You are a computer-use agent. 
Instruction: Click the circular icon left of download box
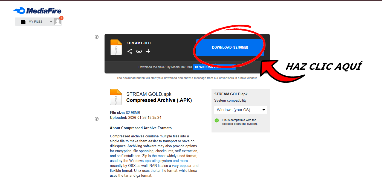97,37
